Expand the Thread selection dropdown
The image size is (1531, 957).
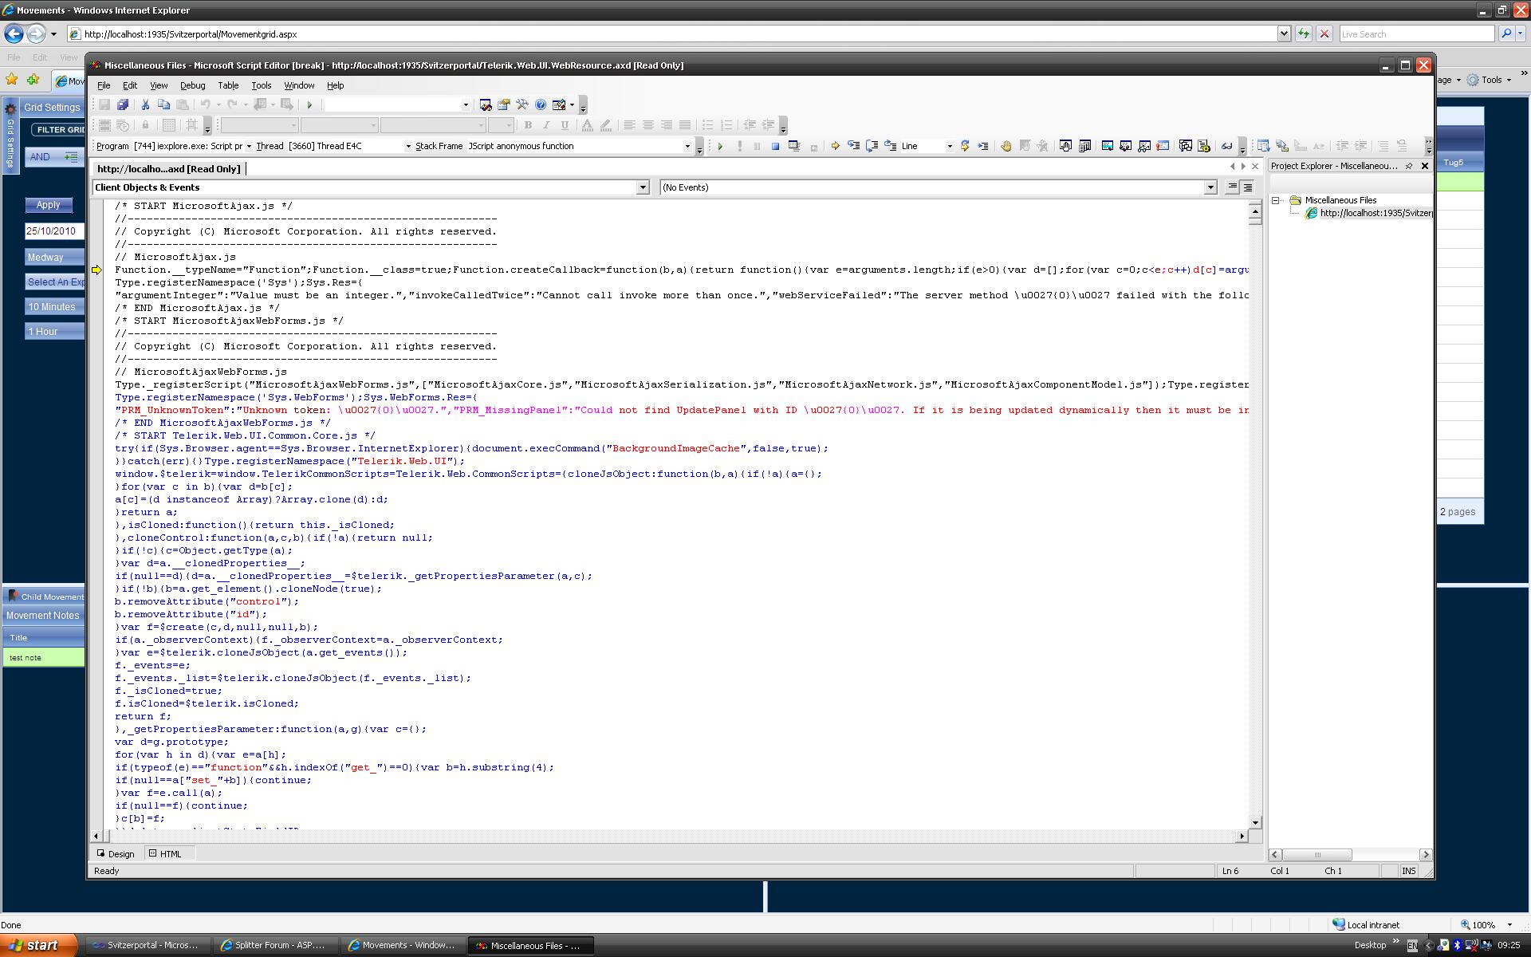click(408, 147)
